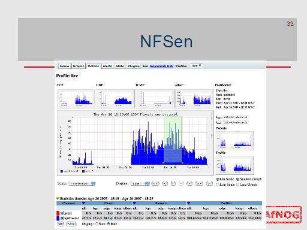Uncheck the peer1 channel checkbox
This screenshot has width=307, height=230.
pos(62,213)
